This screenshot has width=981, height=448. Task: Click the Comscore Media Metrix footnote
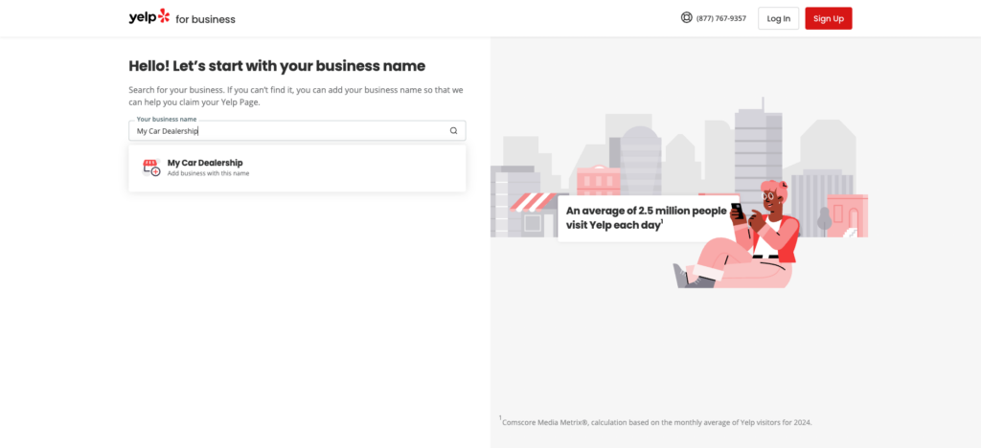pyautogui.click(x=655, y=422)
